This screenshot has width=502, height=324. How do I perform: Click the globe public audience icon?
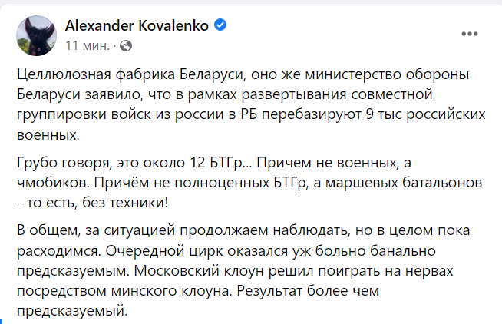[x=126, y=46]
